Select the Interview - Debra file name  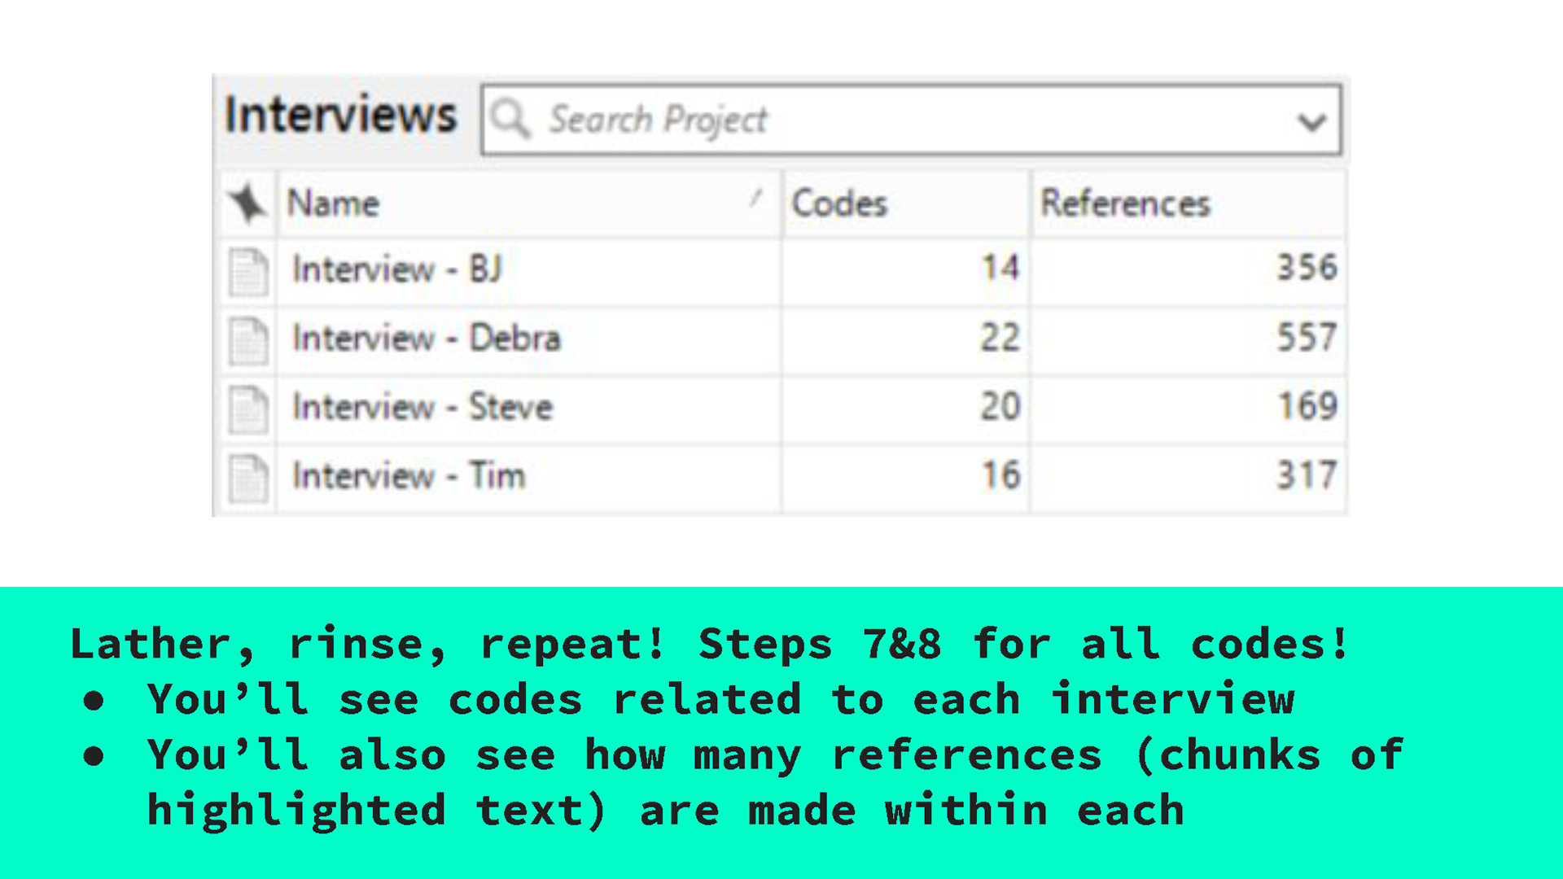tap(427, 339)
